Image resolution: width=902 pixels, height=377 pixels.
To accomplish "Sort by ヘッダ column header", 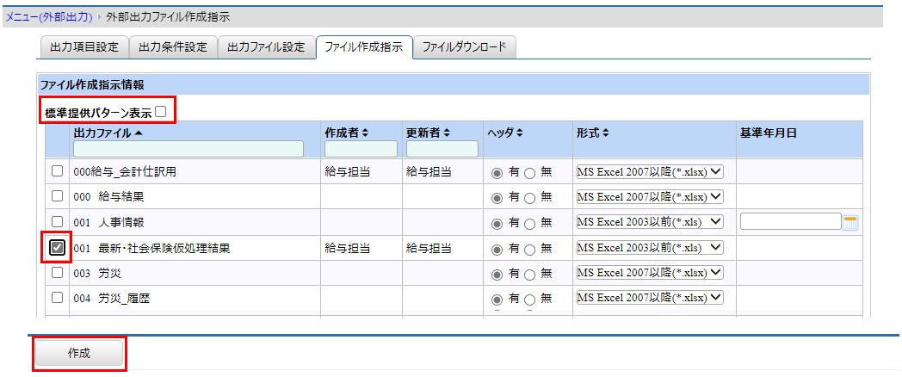I will coord(504,133).
